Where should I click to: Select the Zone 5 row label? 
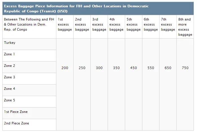point(10,100)
